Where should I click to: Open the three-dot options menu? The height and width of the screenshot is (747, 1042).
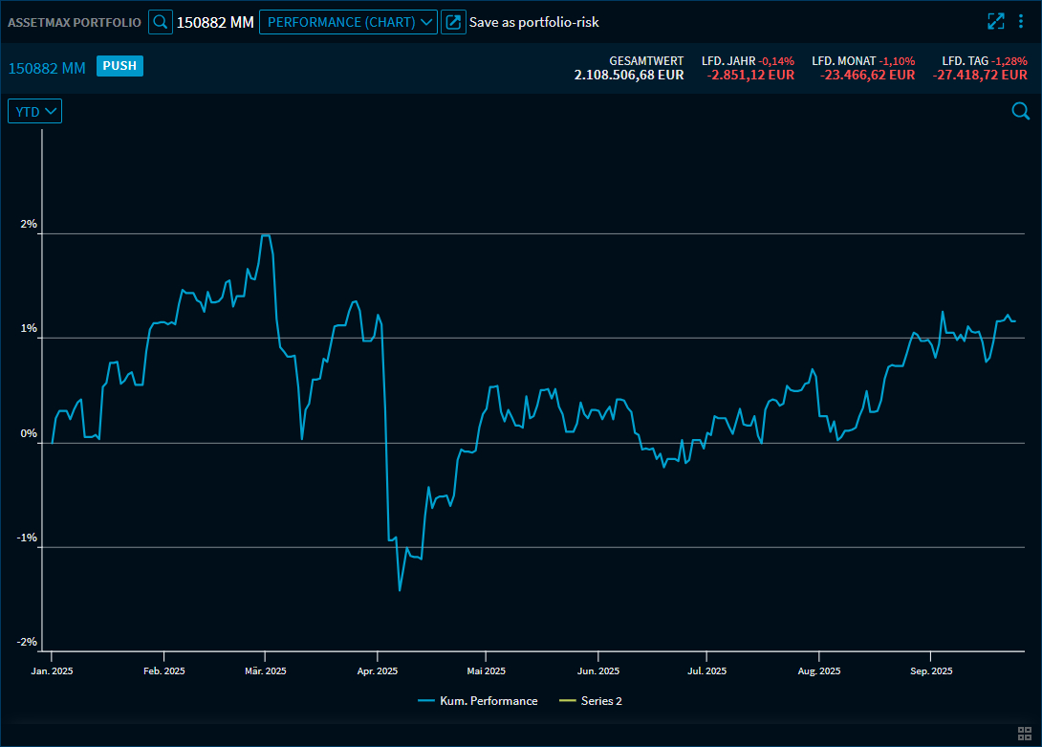(1022, 21)
